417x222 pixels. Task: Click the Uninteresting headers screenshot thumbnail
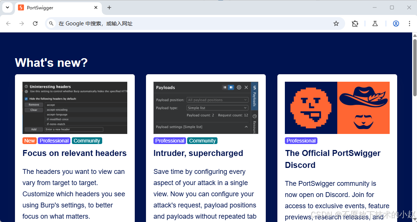tap(75, 108)
